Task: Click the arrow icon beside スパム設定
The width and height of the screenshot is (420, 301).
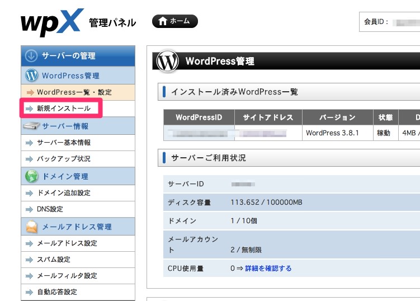Action: tap(29, 260)
